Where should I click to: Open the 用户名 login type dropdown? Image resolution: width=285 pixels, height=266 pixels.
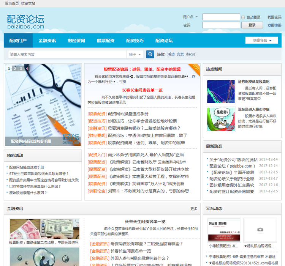pyautogui.click(x=190, y=17)
